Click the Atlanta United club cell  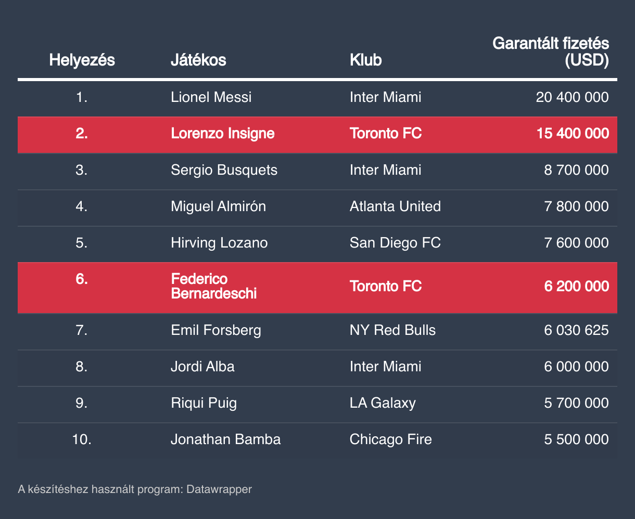pos(395,206)
